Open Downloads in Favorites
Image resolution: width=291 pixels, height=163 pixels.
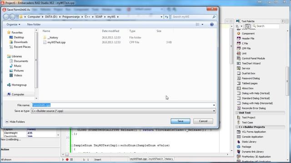coord(19,42)
